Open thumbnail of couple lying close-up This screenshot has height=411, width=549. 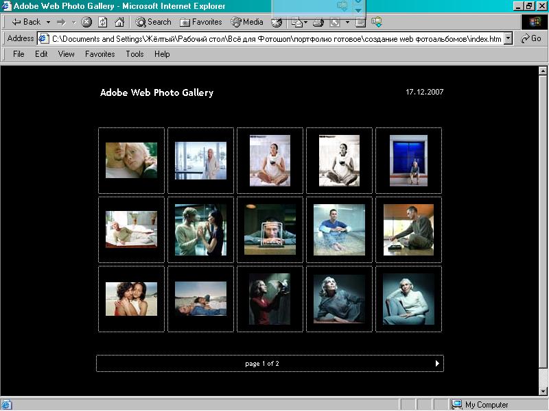pyautogui.click(x=131, y=160)
